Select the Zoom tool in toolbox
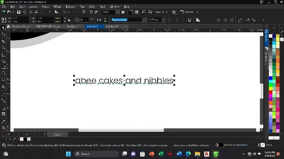Viewport: 284px width, 159px height. (x=3, y=48)
